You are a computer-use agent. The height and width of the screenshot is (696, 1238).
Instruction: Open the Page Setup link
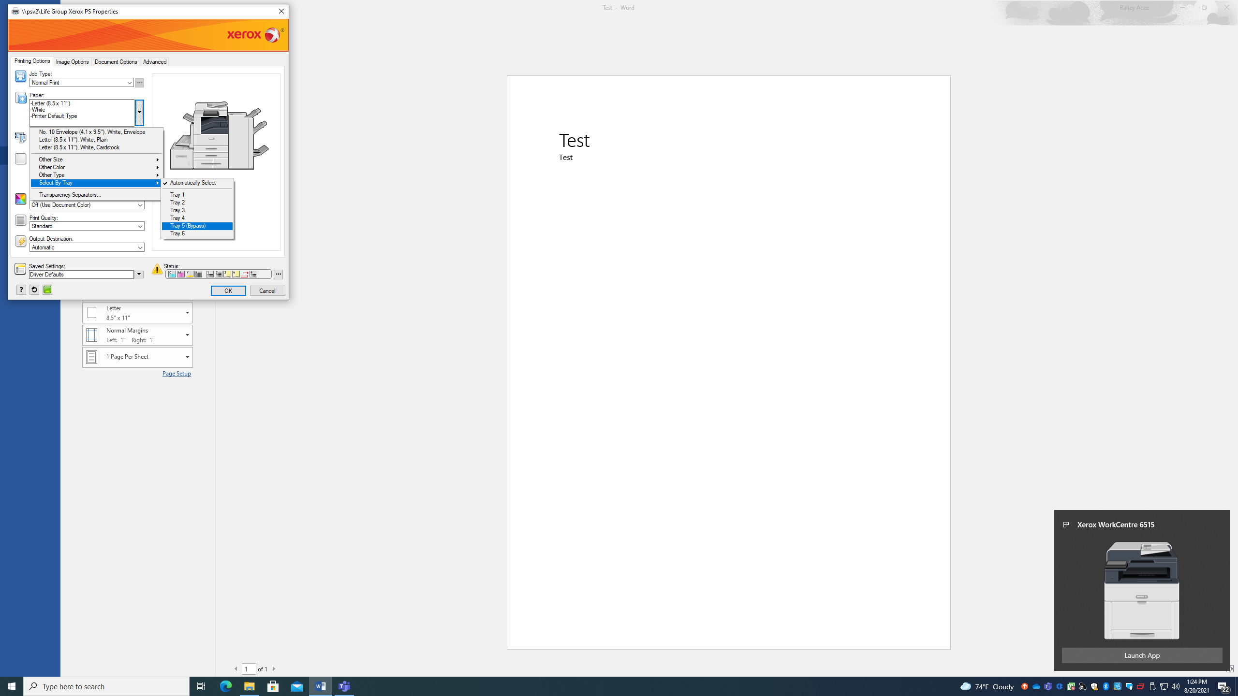(177, 374)
